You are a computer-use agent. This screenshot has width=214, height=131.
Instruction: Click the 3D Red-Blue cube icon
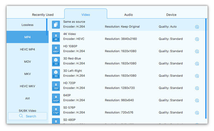click(56, 61)
